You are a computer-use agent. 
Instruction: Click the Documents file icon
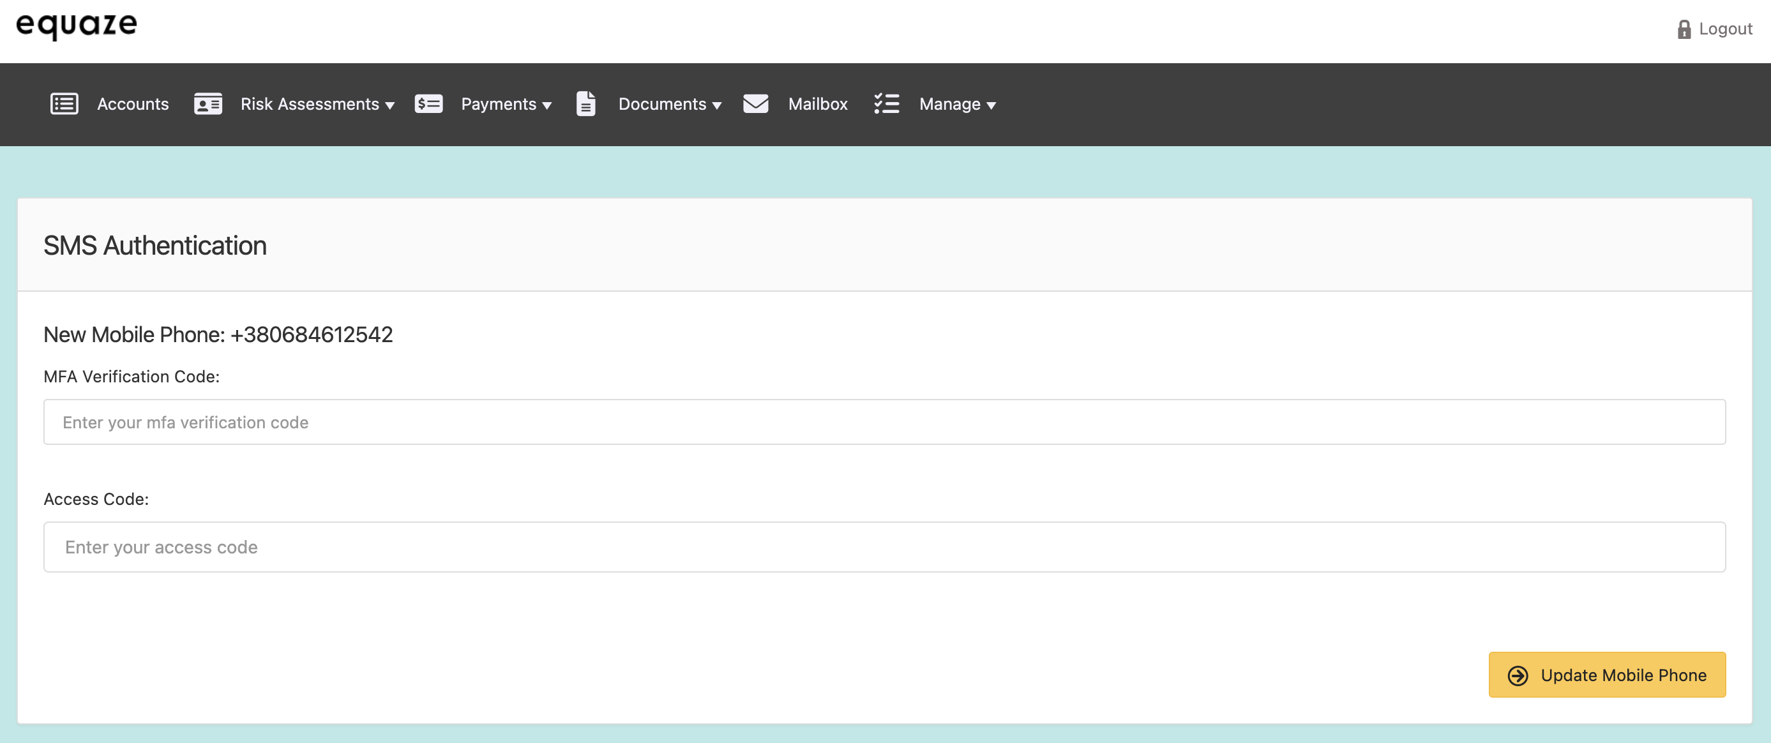[x=585, y=104]
